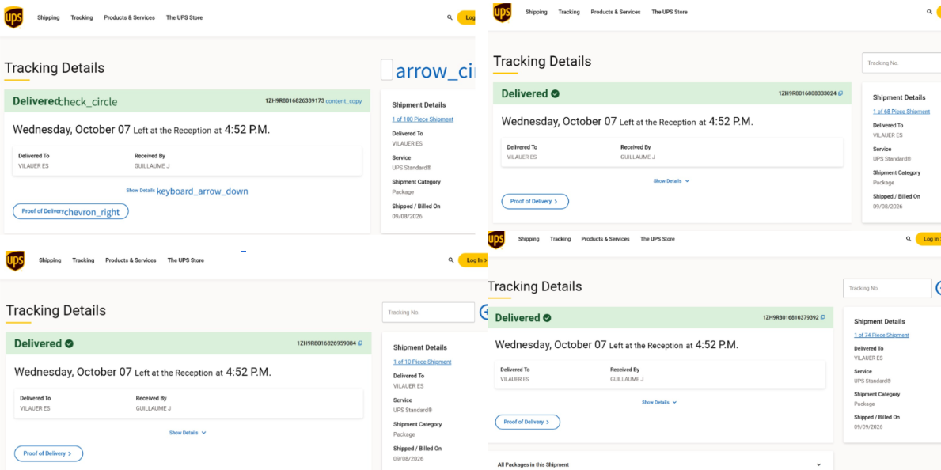Viewport: 941px width, 470px height.
Task: Open the 1 of 74 Piece Shipment link
Action: tap(882, 335)
